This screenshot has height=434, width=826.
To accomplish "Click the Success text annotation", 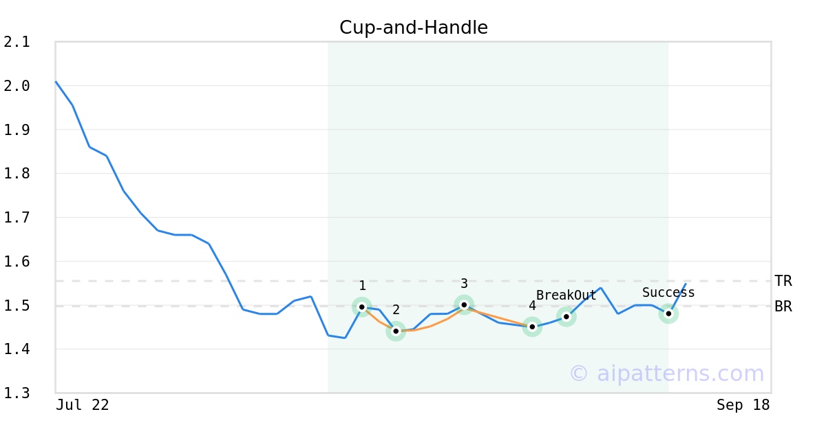I will tap(668, 293).
